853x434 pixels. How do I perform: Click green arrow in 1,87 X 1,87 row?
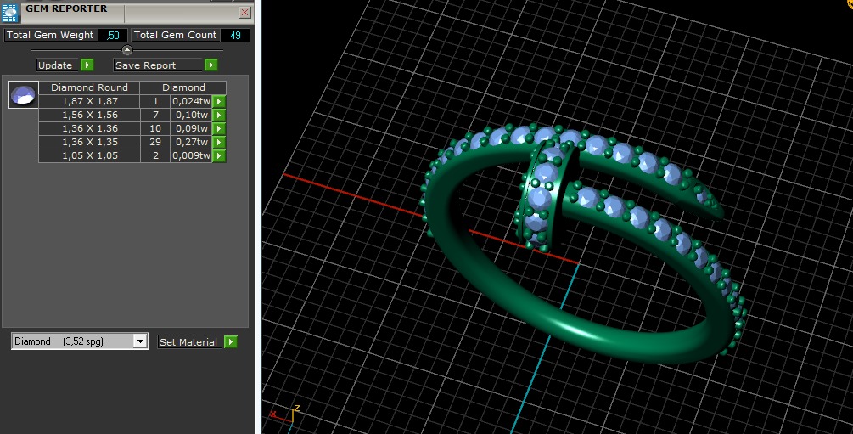click(x=219, y=101)
